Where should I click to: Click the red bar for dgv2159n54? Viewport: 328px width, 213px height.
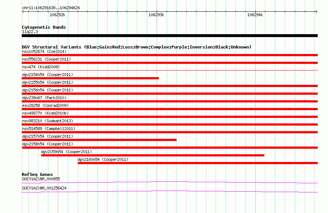click(153, 155)
